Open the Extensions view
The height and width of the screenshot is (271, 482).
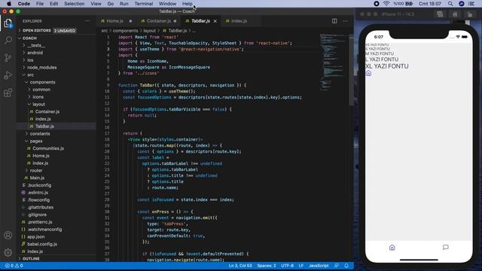(x=8, y=93)
